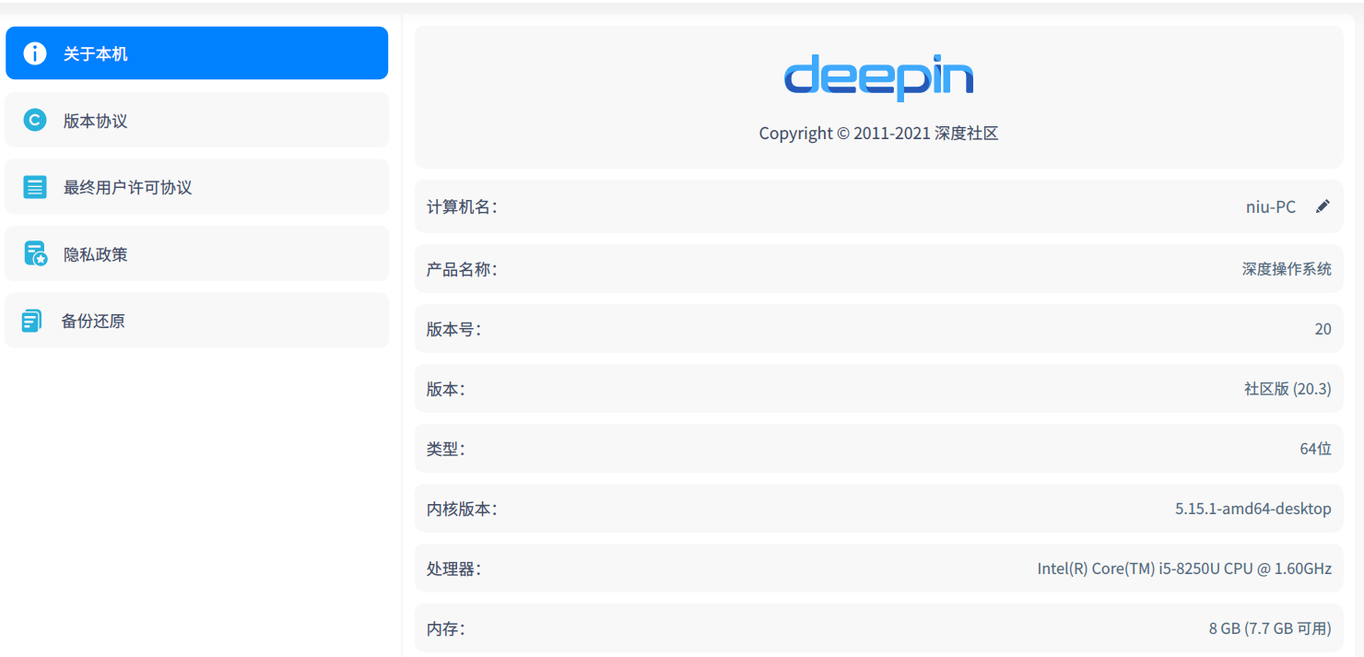Click the 处理器 label
This screenshot has width=1364, height=657.
pyautogui.click(x=453, y=569)
